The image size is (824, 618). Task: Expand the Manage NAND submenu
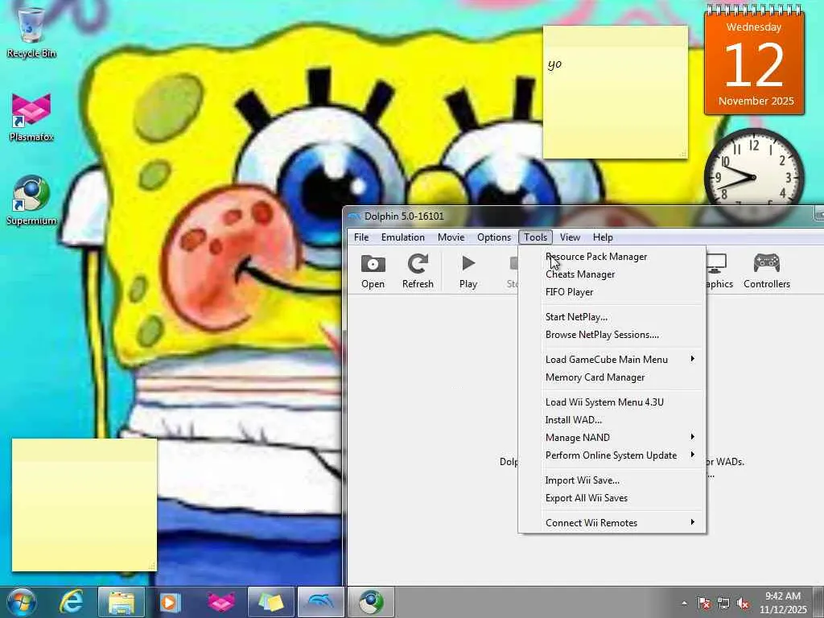click(x=612, y=437)
